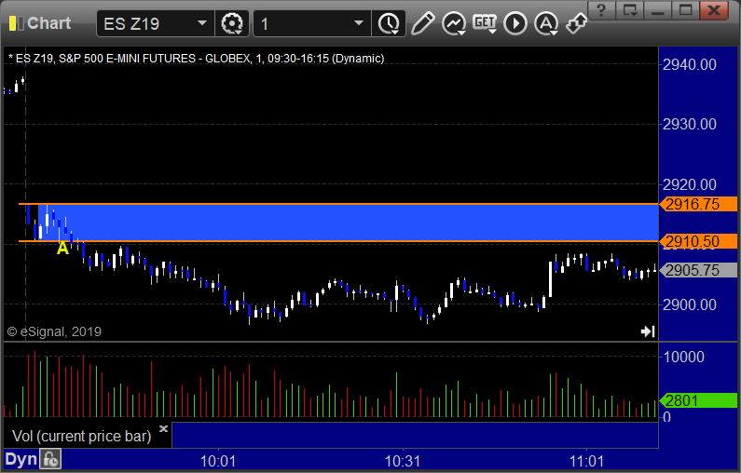Click the 10000 volume axis label

684,357
